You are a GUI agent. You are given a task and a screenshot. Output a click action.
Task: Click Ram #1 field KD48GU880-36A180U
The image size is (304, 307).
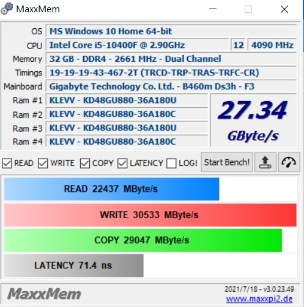pyautogui.click(x=127, y=100)
